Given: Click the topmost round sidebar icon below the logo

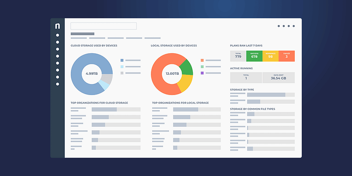Looking at the screenshot, I should click(x=57, y=35).
